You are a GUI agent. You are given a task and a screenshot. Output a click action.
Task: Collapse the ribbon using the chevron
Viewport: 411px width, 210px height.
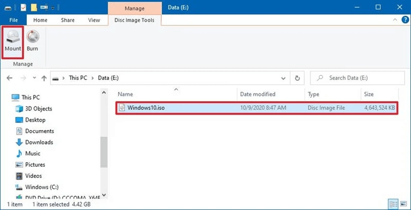coord(395,20)
